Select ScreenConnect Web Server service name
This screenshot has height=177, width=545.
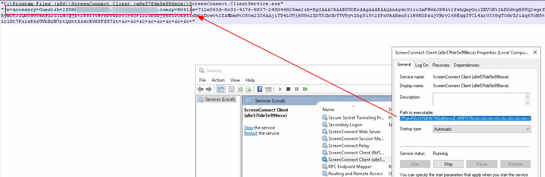click(355, 132)
